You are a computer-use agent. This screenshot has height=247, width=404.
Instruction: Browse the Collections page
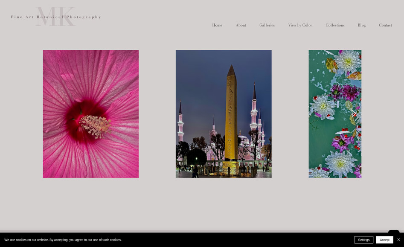[x=335, y=25]
